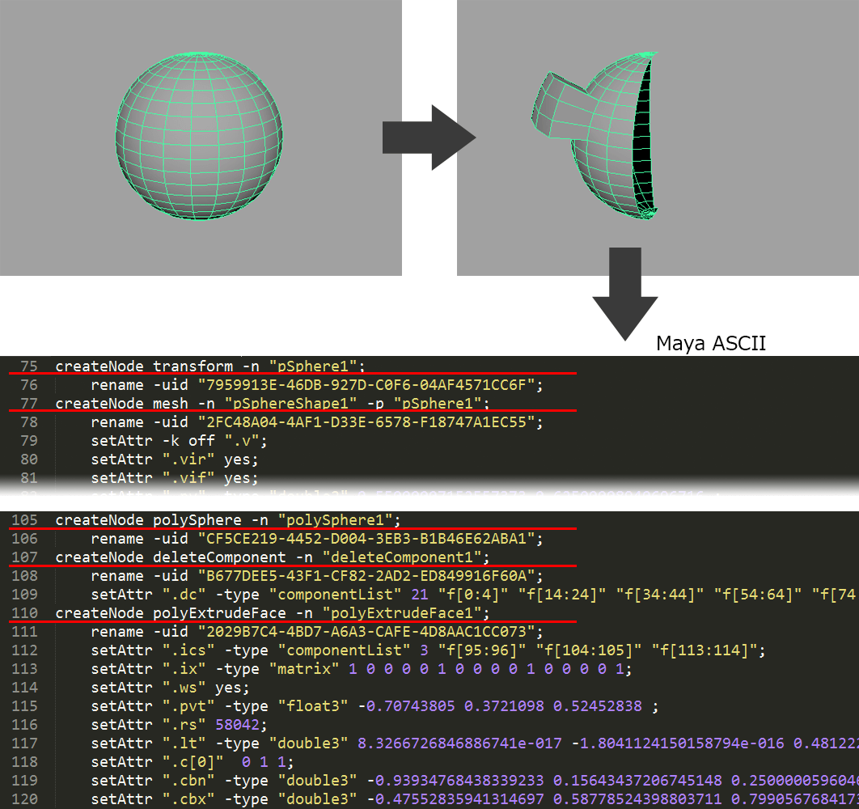Click the line 'setAttr ".c[0]" 0 1 1;'
This screenshot has height=809, width=859.
coord(193,762)
